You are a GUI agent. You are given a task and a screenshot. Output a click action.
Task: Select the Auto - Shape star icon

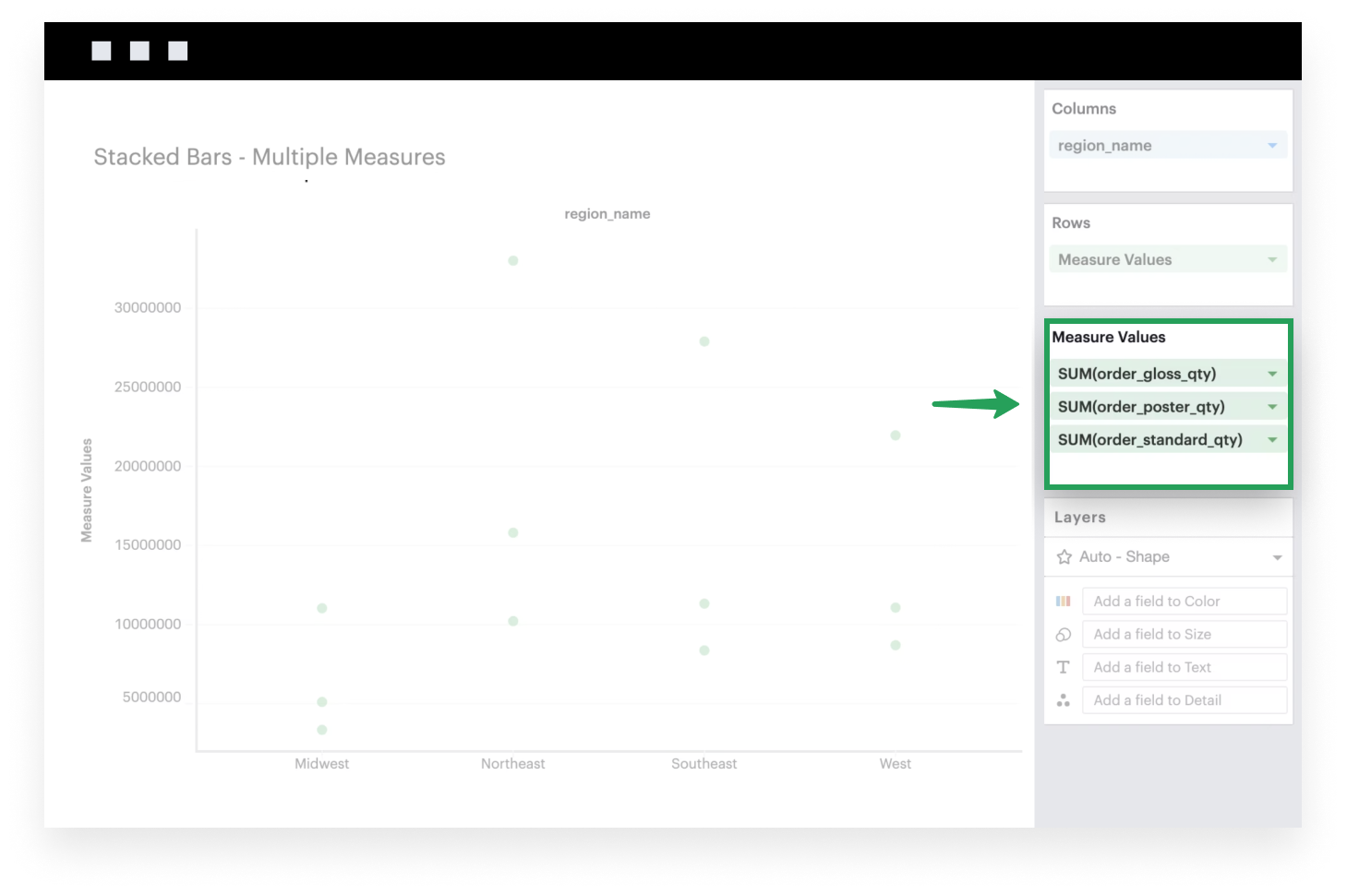[1064, 556]
